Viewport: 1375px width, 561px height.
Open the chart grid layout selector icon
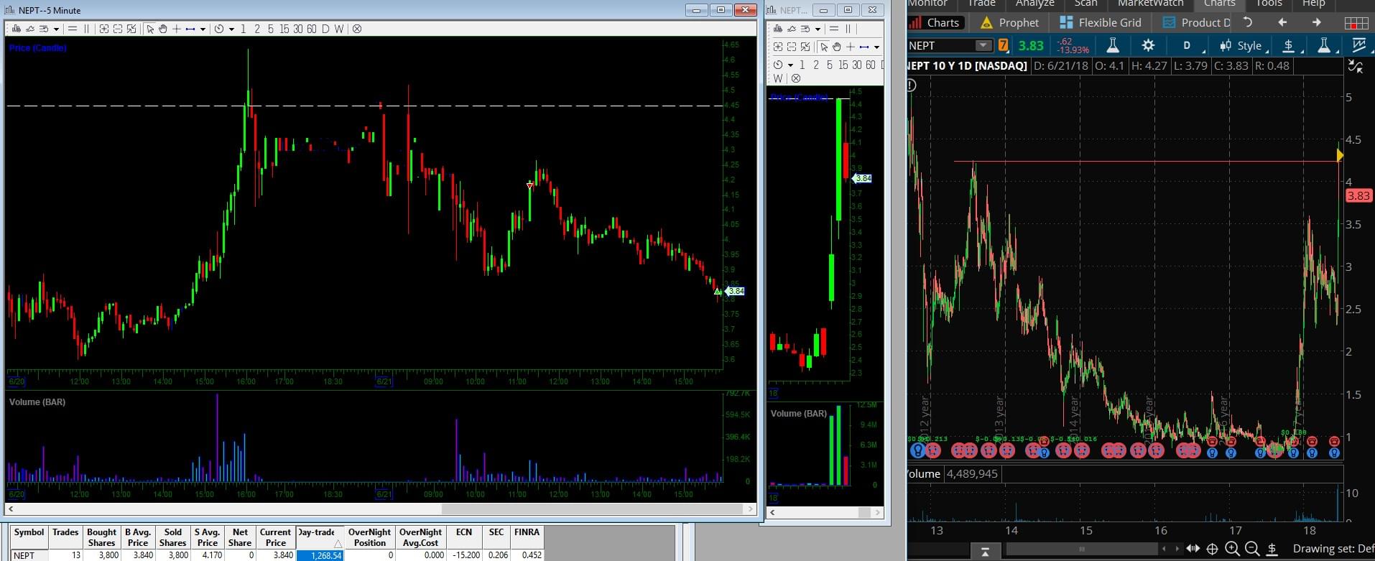(x=1356, y=23)
